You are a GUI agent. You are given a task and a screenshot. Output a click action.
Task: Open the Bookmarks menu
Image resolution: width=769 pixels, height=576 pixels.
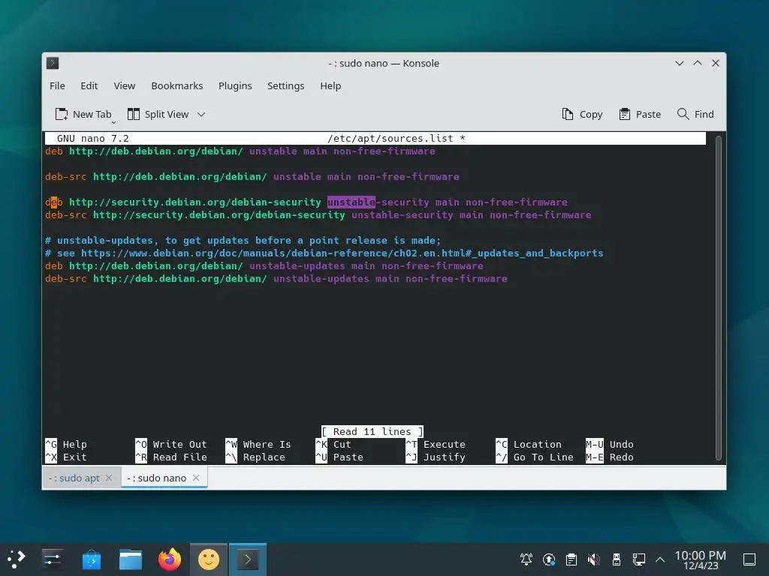(177, 85)
